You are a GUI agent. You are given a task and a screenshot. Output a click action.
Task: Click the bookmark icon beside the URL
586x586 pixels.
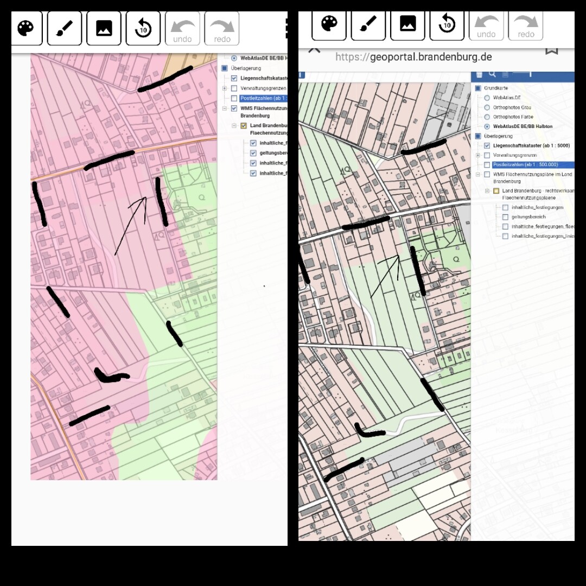pyautogui.click(x=551, y=50)
